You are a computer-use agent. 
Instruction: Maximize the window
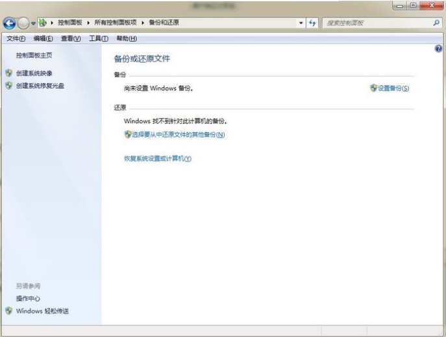click(x=413, y=5)
